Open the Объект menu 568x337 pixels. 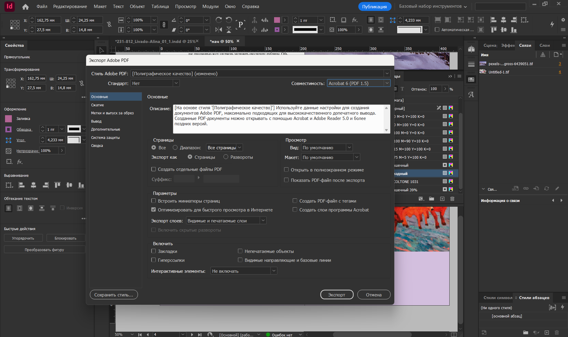[x=137, y=6]
